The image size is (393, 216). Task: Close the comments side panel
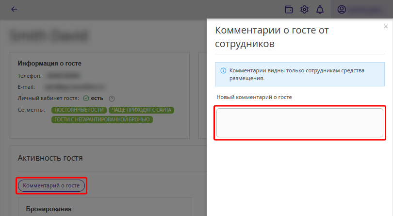tap(386, 26)
